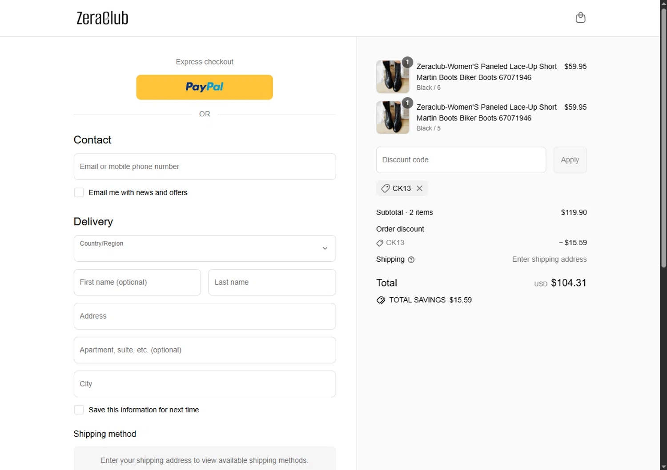667x470 pixels.
Task: Click the ZeraClub logo
Action: point(102,18)
